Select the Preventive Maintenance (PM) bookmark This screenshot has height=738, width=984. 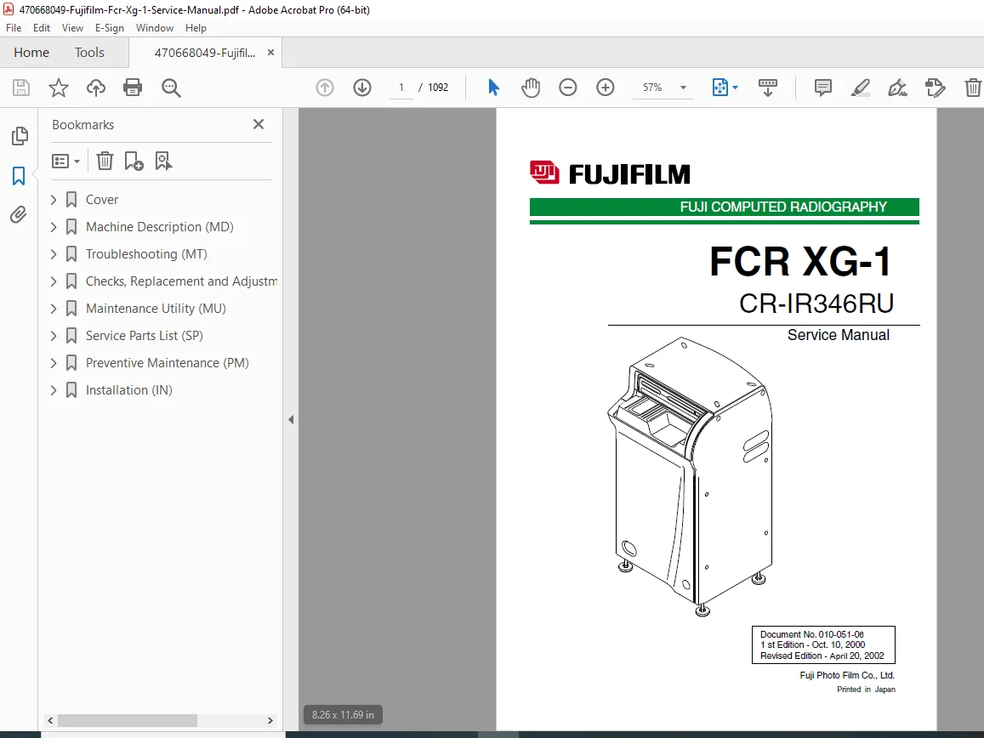click(x=167, y=363)
